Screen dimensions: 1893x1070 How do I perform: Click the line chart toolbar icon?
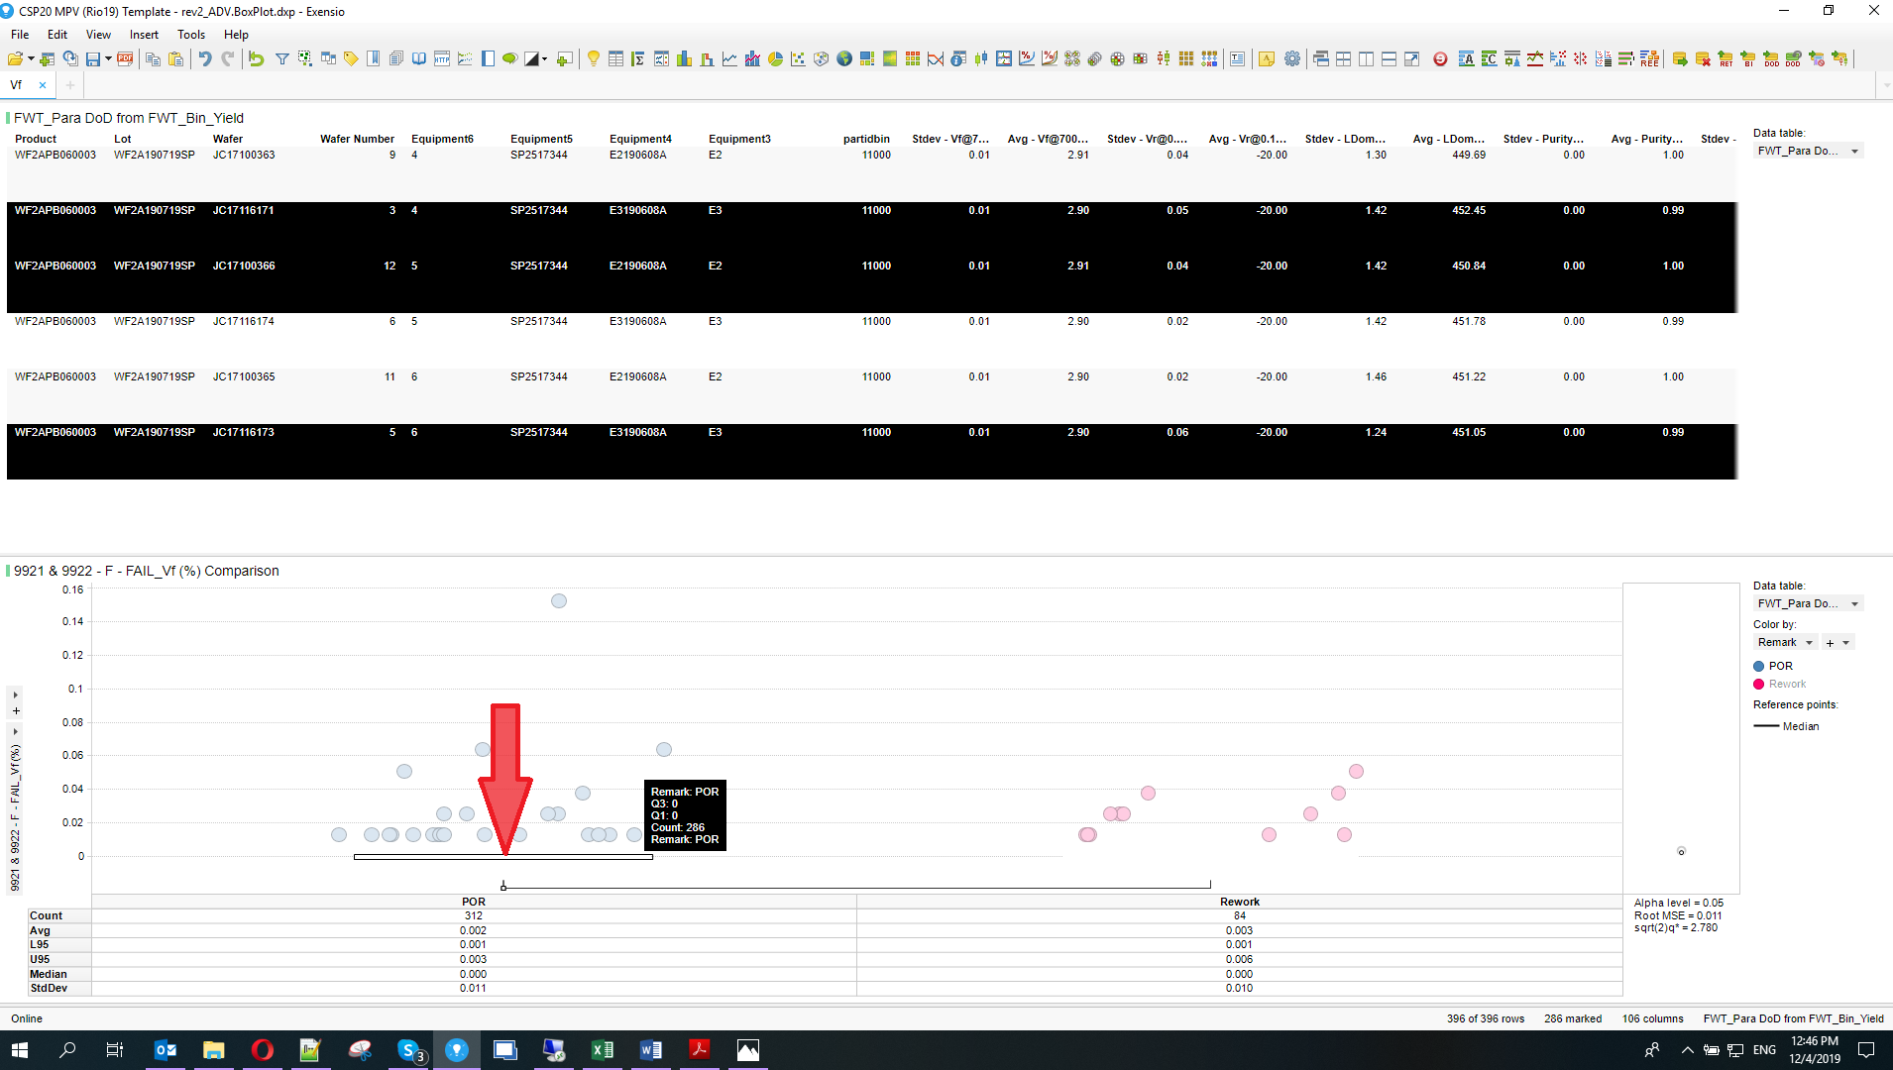pyautogui.click(x=729, y=59)
